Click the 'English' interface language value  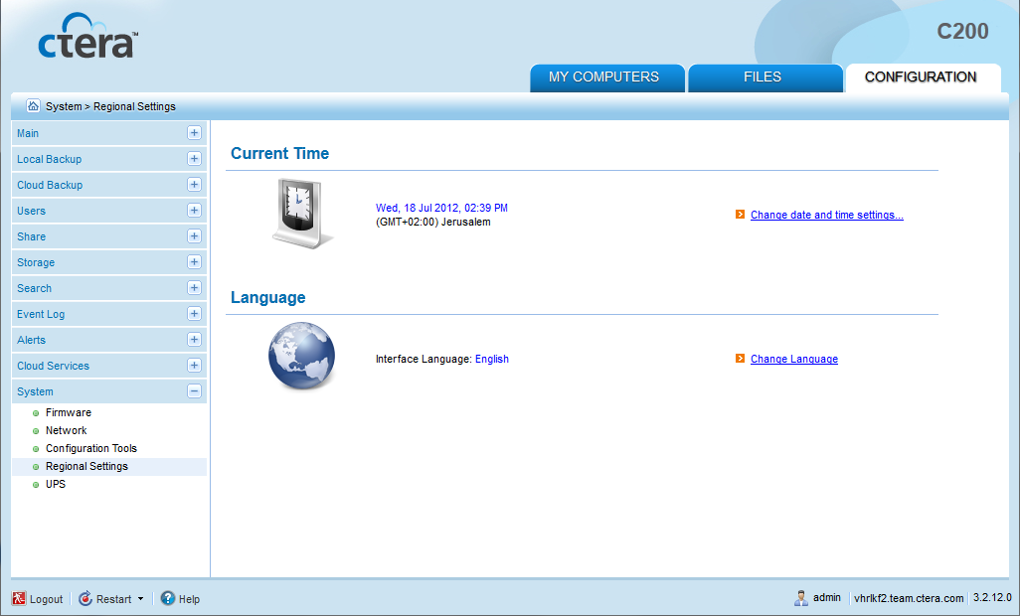pyautogui.click(x=492, y=359)
